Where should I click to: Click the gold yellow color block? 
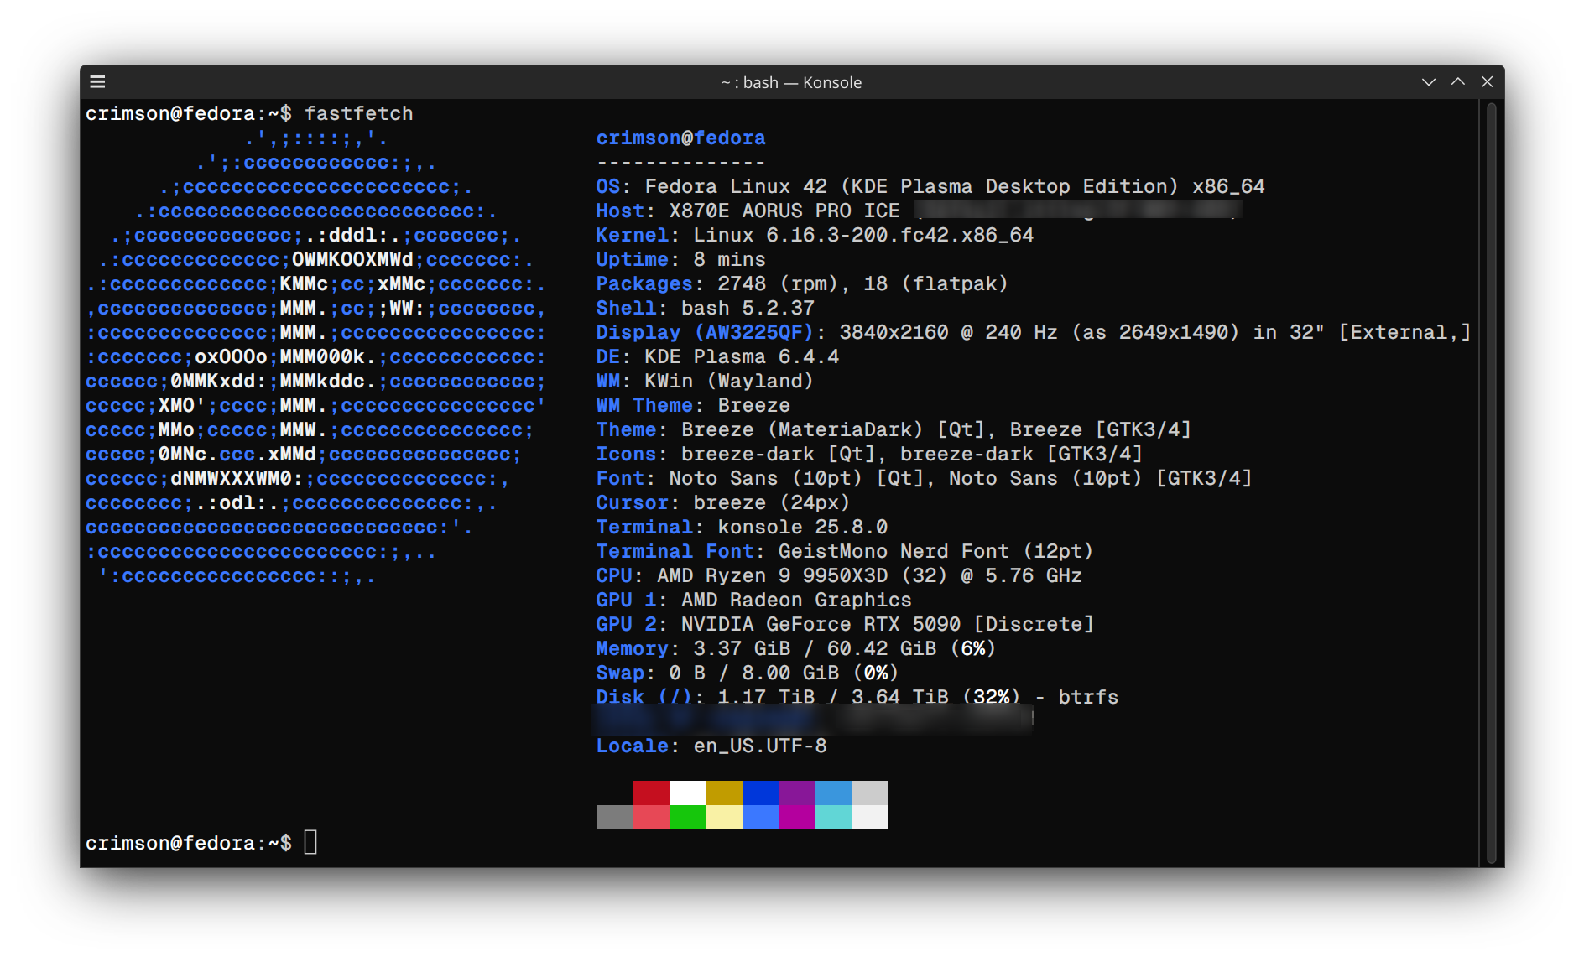pos(724,793)
